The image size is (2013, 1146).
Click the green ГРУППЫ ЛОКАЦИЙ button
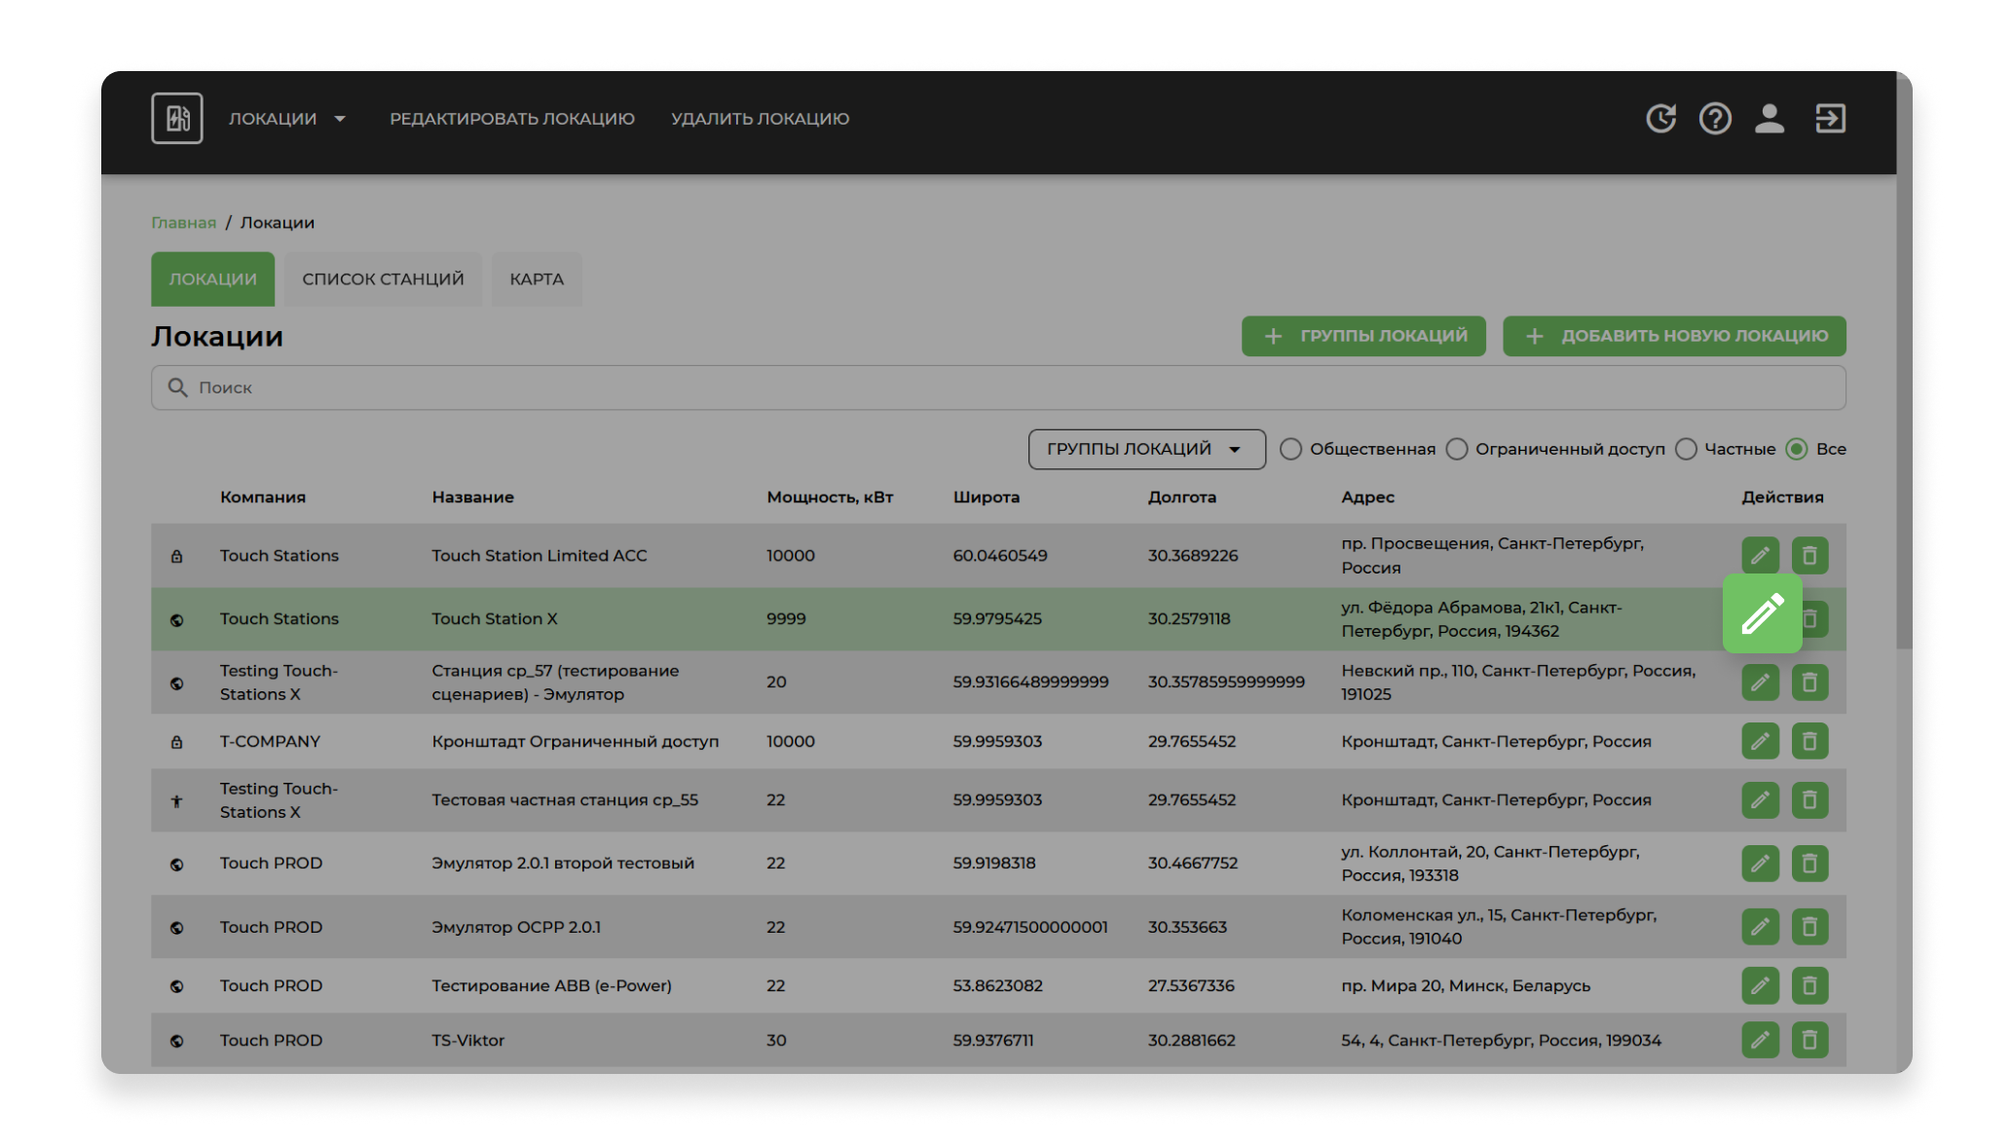pos(1363,336)
